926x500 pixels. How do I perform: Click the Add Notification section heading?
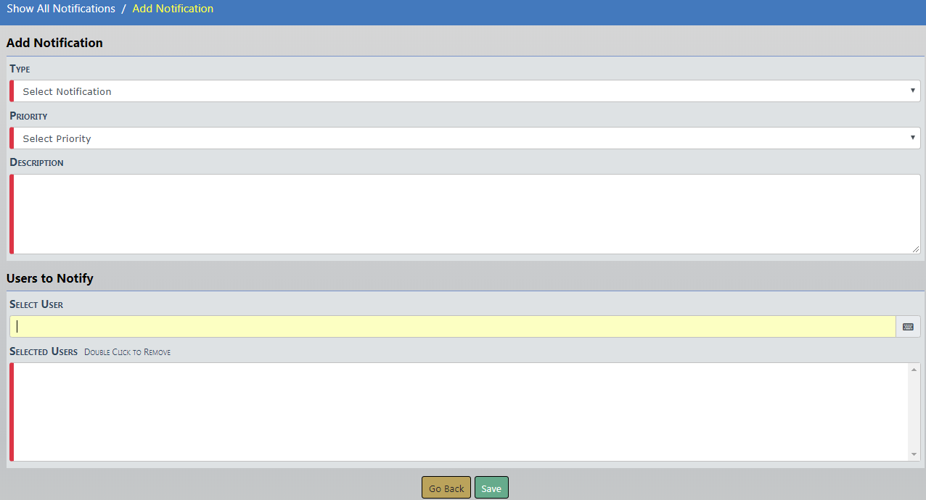tap(54, 43)
